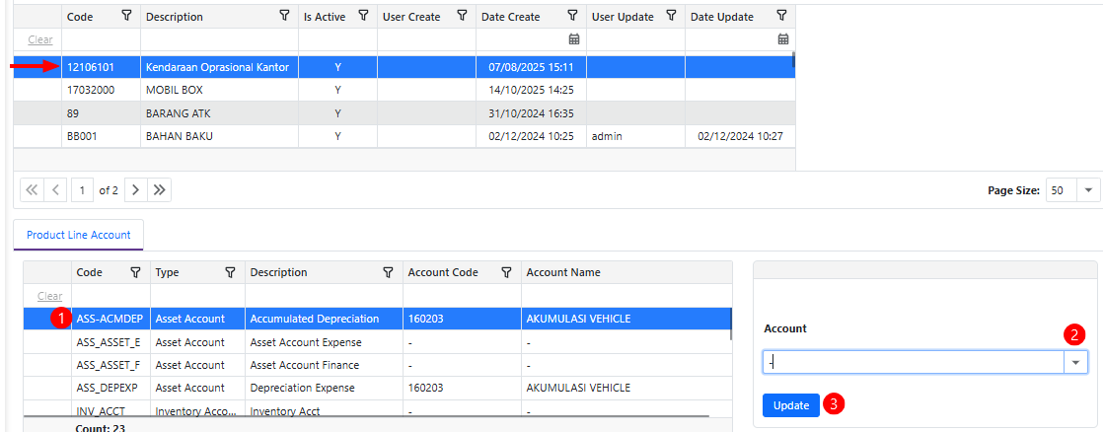The height and width of the screenshot is (432, 1103).
Task: Sort by Account Name column header
Action: click(563, 272)
